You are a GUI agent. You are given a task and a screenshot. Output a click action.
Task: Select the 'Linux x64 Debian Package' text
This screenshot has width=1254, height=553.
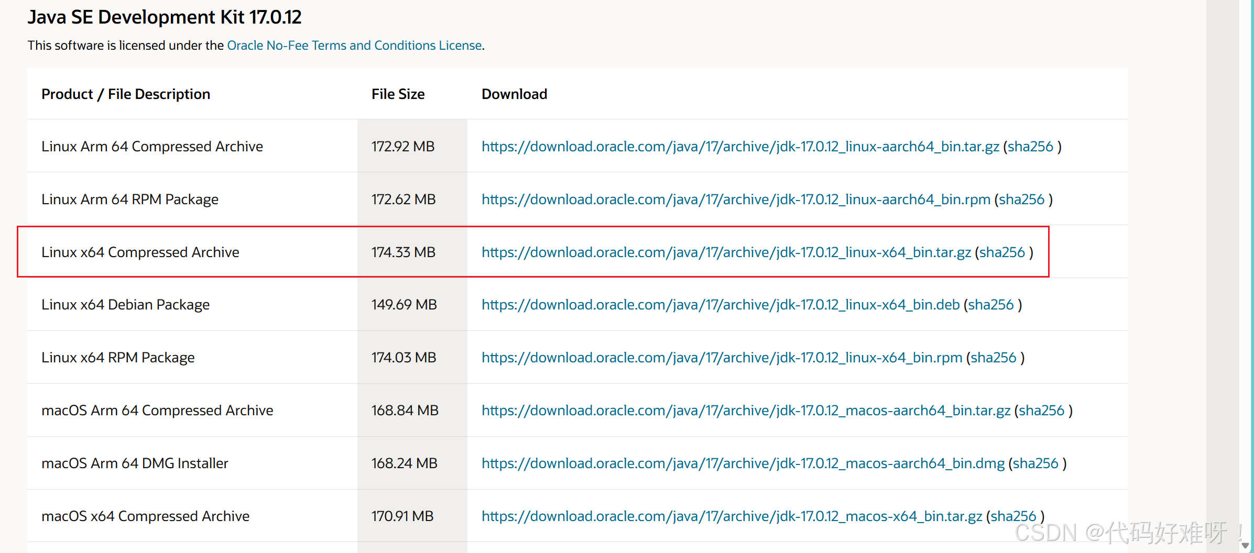126,305
